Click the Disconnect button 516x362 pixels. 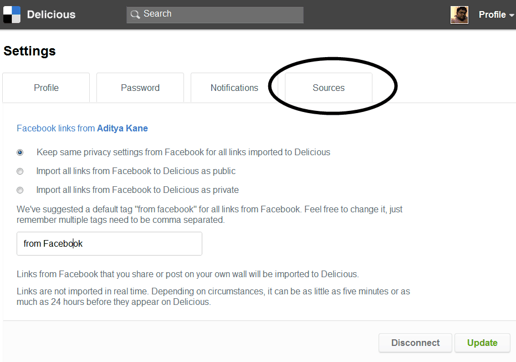(415, 343)
